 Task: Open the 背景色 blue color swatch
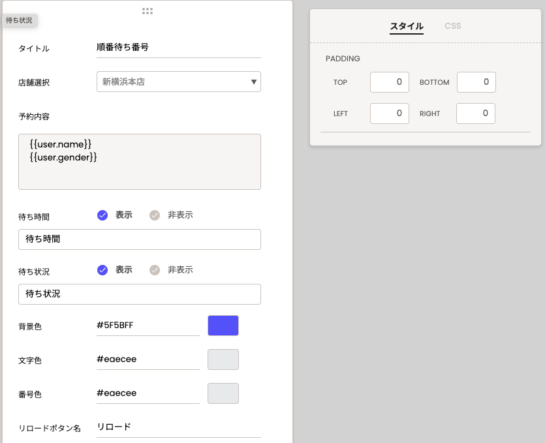223,326
